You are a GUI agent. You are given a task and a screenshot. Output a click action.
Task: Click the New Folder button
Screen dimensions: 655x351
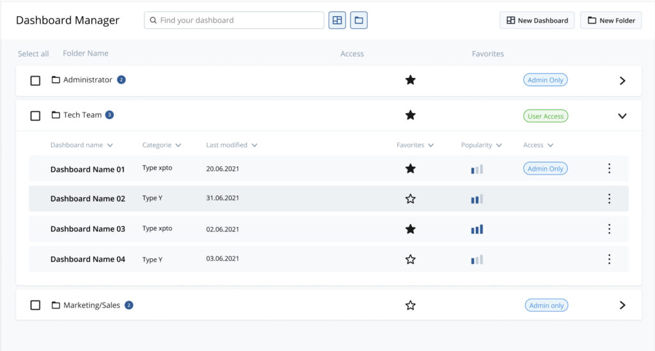[611, 20]
